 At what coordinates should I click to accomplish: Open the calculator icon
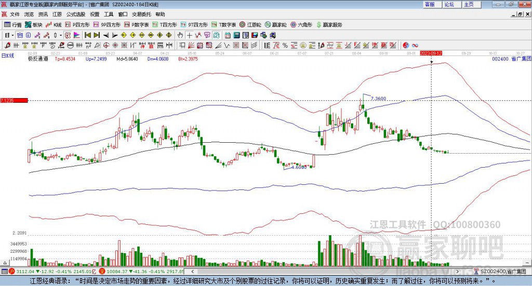236,35
